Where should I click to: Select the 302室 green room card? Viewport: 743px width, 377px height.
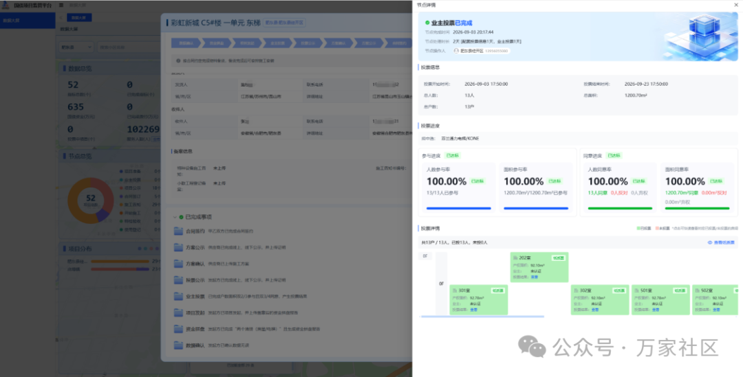[600, 300]
